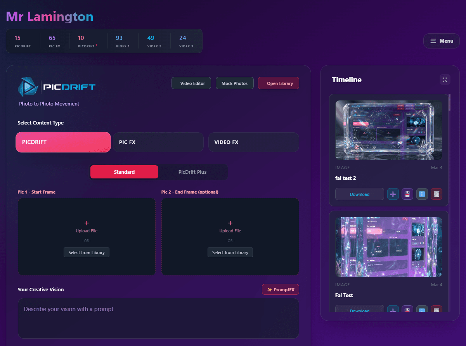The height and width of the screenshot is (346, 466).
Task: Click the 'fal test 2' title text
Action: click(x=345, y=178)
